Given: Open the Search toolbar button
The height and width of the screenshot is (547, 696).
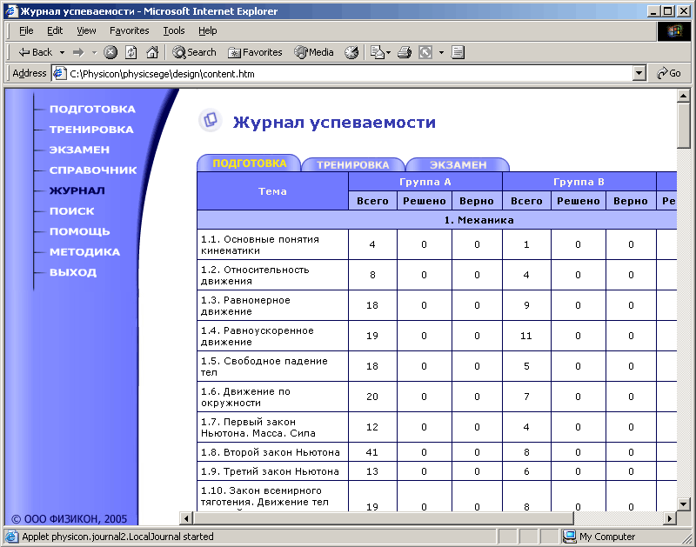Looking at the screenshot, I should click(x=194, y=52).
